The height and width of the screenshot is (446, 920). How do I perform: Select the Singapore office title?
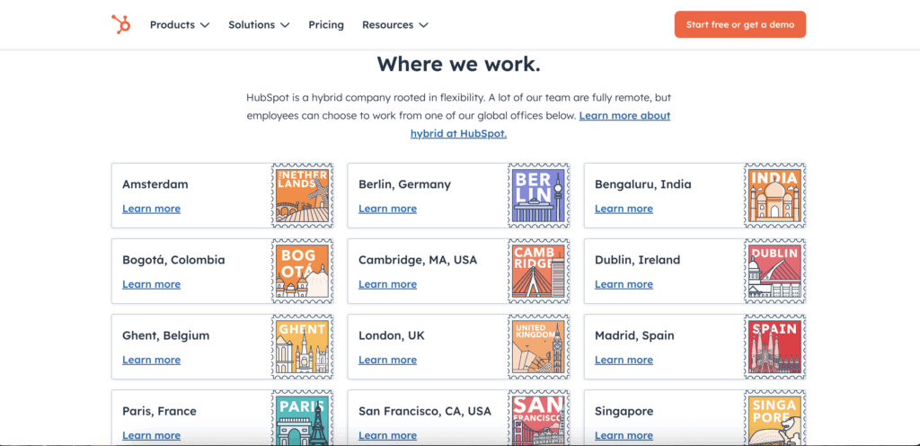point(624,411)
